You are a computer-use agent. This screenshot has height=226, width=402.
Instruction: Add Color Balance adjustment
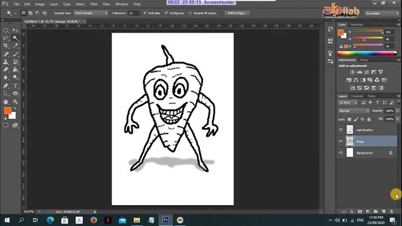tap(356, 80)
